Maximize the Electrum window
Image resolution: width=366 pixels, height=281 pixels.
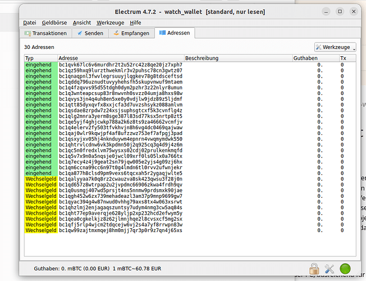point(340,11)
